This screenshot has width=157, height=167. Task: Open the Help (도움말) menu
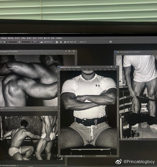click(x=59, y=38)
